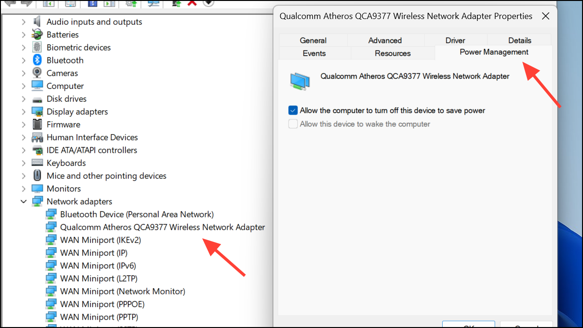The width and height of the screenshot is (583, 328).
Task: Click the Display adapters icon
Action: (x=37, y=112)
